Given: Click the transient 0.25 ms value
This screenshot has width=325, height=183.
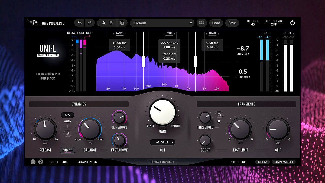Looking at the screenshot, I should tap(169, 59).
